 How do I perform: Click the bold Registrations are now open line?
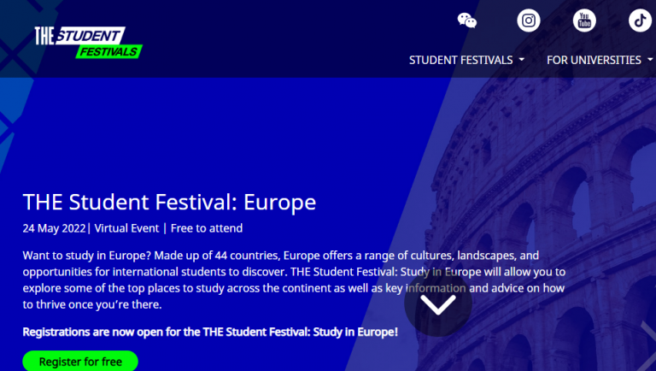coord(210,332)
